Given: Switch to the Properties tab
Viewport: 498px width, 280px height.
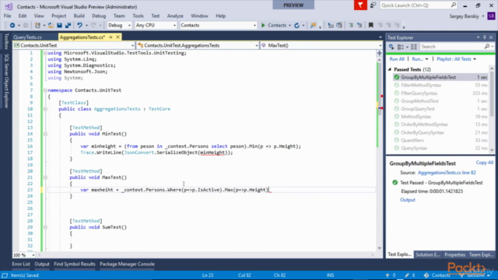Looking at the screenshot, I should (x=454, y=254).
